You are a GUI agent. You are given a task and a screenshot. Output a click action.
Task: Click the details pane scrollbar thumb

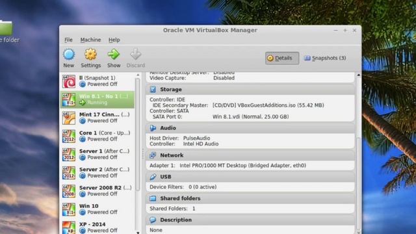coord(358,184)
